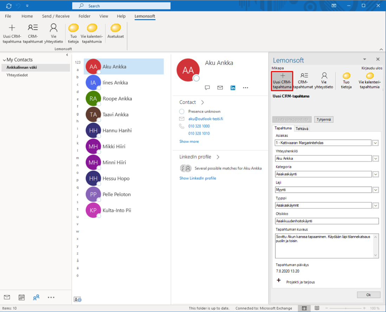Click Vie yhteystieto in the Lemonsoft pane
The width and height of the screenshot is (386, 312).
(324, 81)
